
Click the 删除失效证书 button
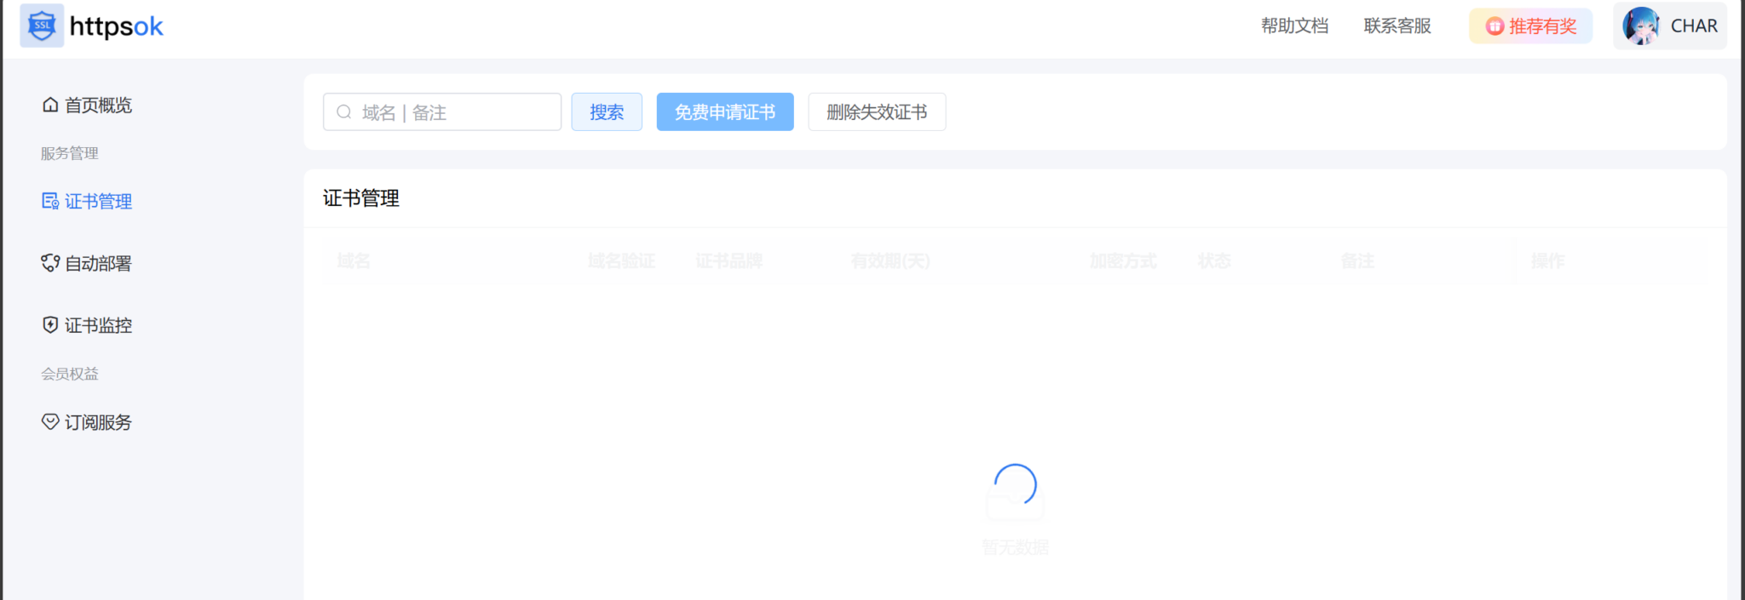pyautogui.click(x=877, y=112)
